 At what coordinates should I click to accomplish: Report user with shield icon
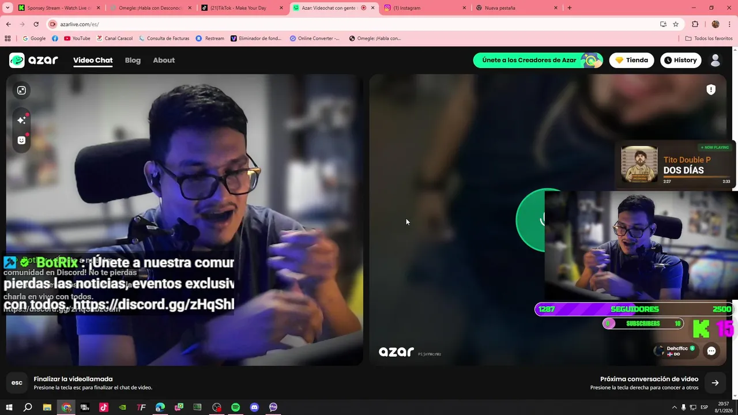pyautogui.click(x=711, y=89)
